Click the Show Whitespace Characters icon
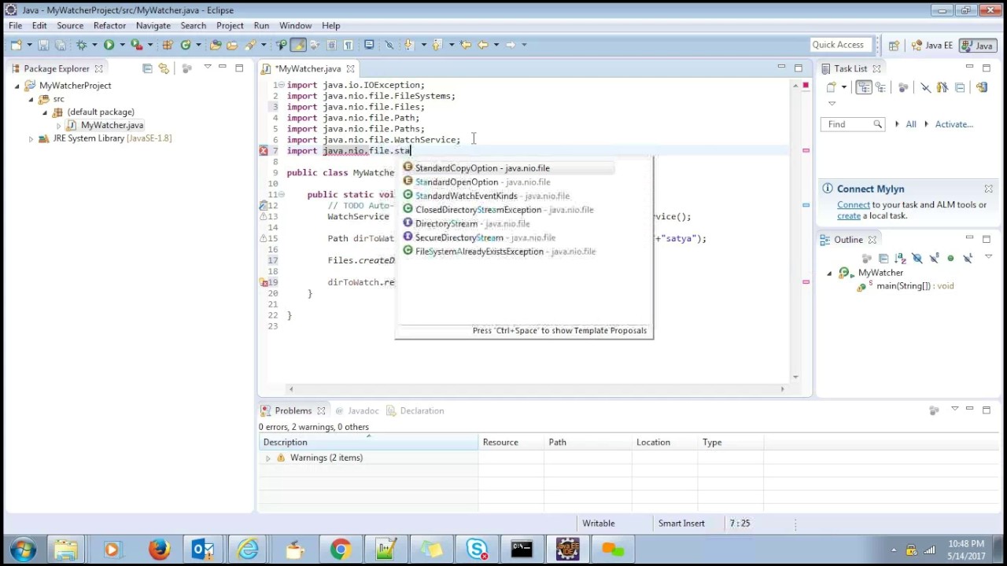1007x566 pixels. point(349,45)
